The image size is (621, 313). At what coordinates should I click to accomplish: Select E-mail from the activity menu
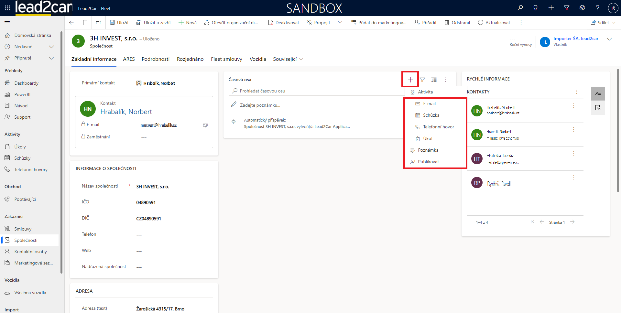pos(429,103)
